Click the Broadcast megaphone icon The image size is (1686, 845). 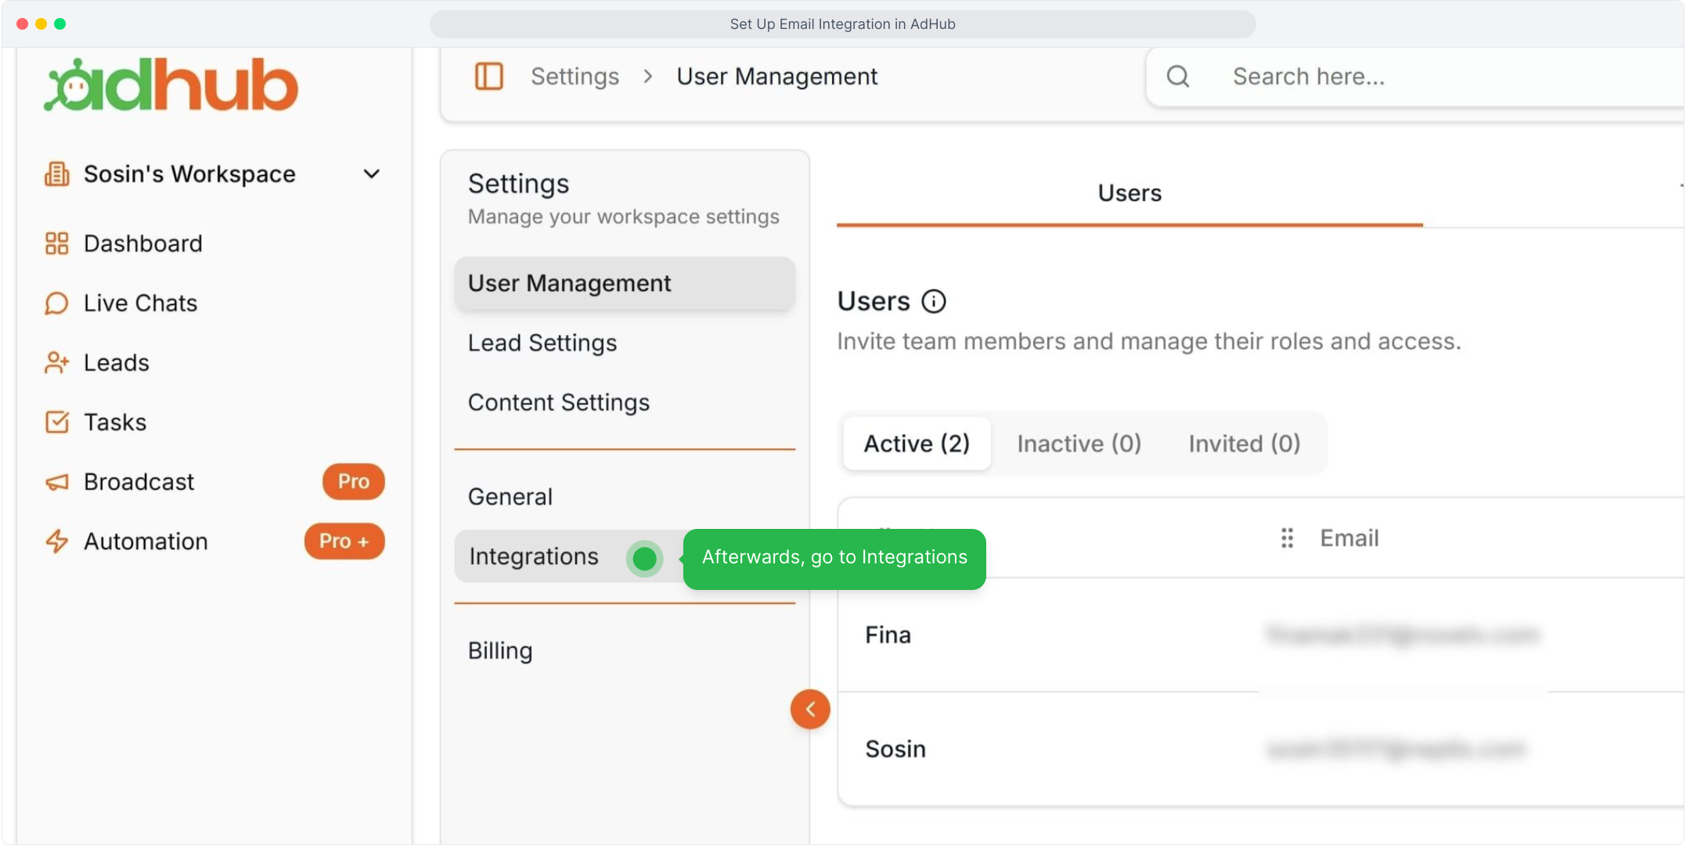(x=56, y=482)
